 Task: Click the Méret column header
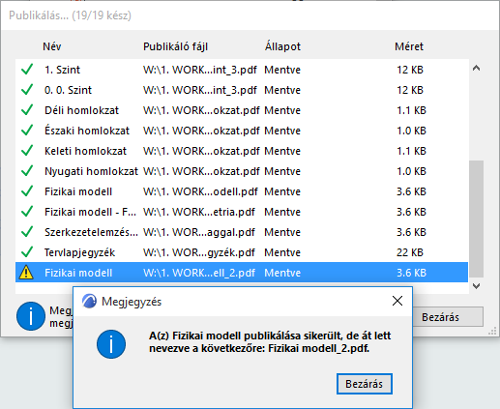[x=409, y=46]
